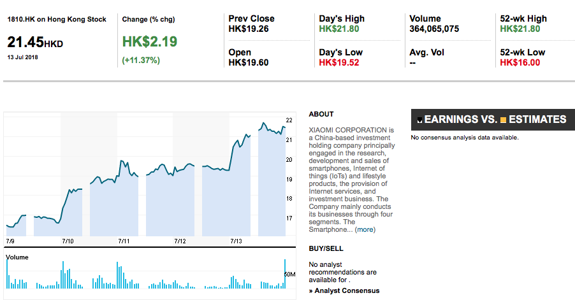Select the 7/9 date label on chart
Image resolution: width=575 pixels, height=300 pixels.
click(x=10, y=241)
